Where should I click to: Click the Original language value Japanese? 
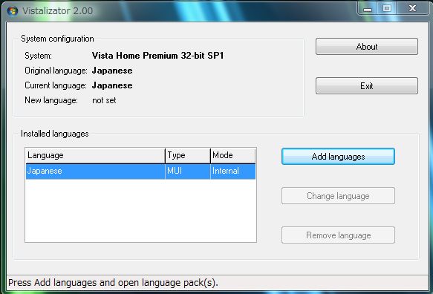pos(112,71)
